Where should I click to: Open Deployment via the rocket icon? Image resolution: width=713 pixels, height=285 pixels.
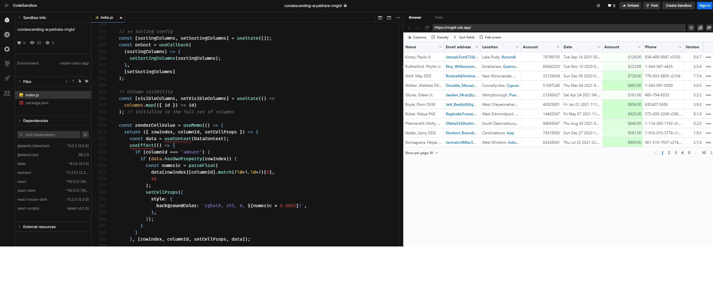tap(7, 78)
